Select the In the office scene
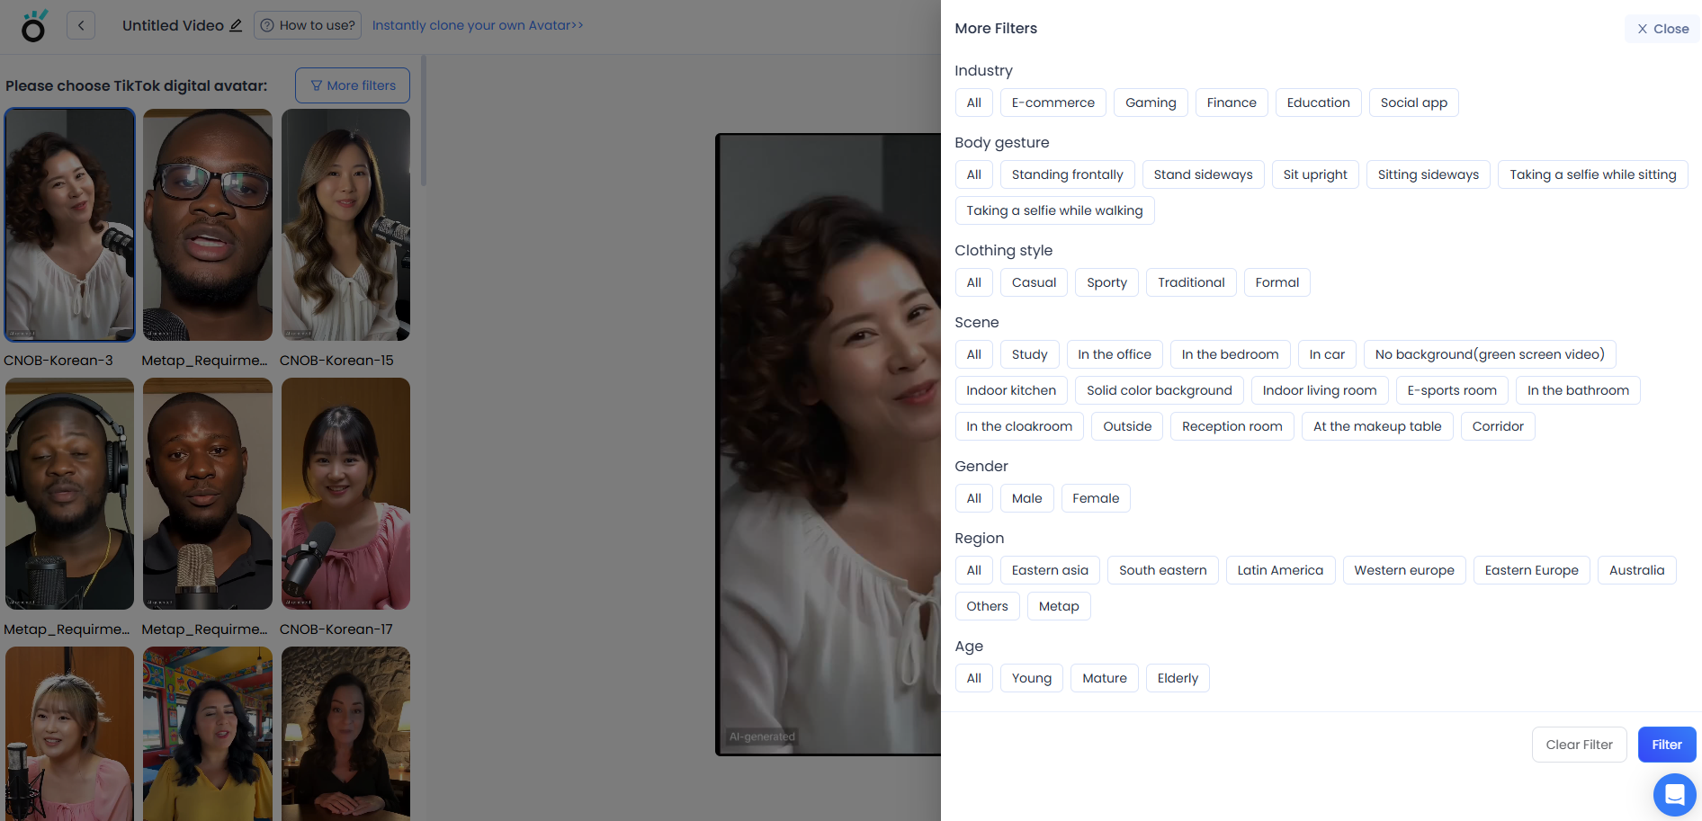This screenshot has height=821, width=1702. pyautogui.click(x=1114, y=354)
